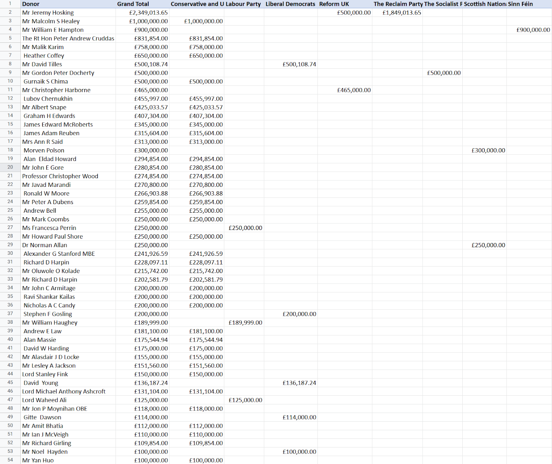Screen dimensions: 552x464
Task: Select row number 11 header
Action: (x=10, y=90)
